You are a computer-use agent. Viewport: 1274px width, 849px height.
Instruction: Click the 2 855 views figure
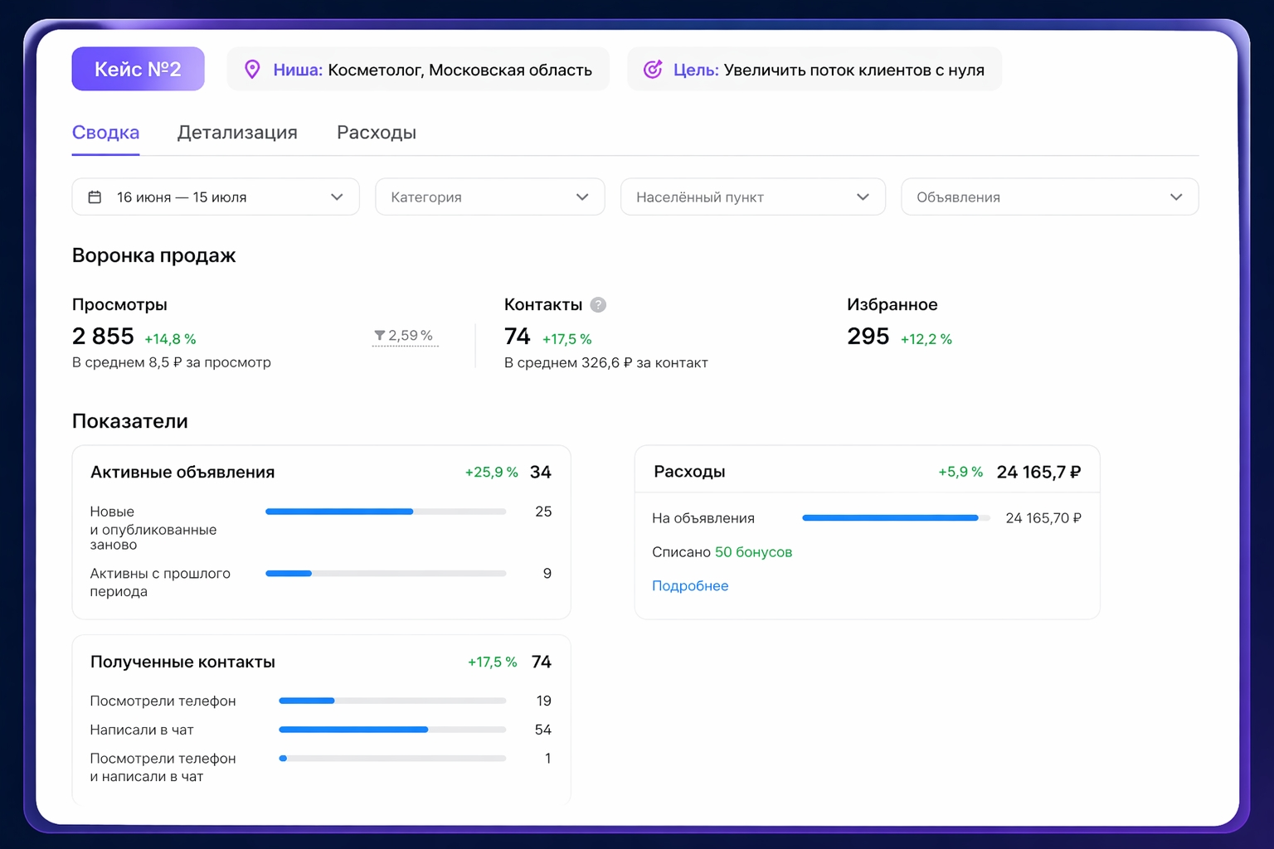click(x=103, y=337)
